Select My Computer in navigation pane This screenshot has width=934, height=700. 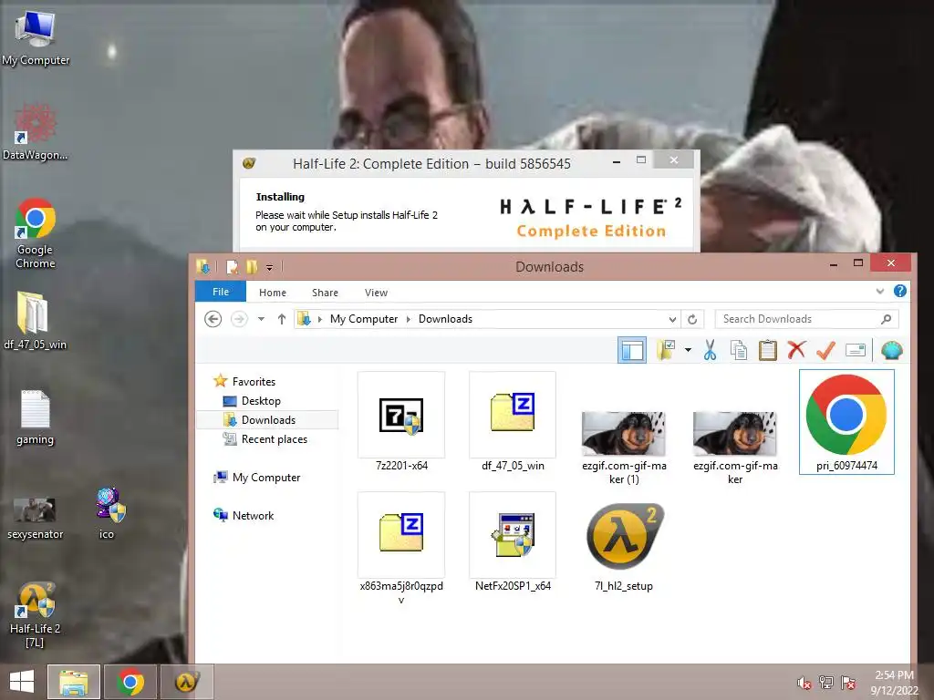click(x=266, y=478)
